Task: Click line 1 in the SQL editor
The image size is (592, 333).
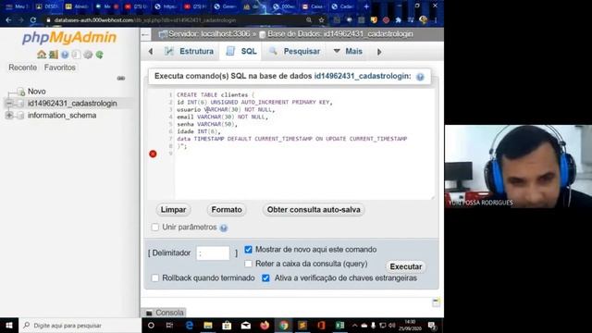Action: point(216,94)
